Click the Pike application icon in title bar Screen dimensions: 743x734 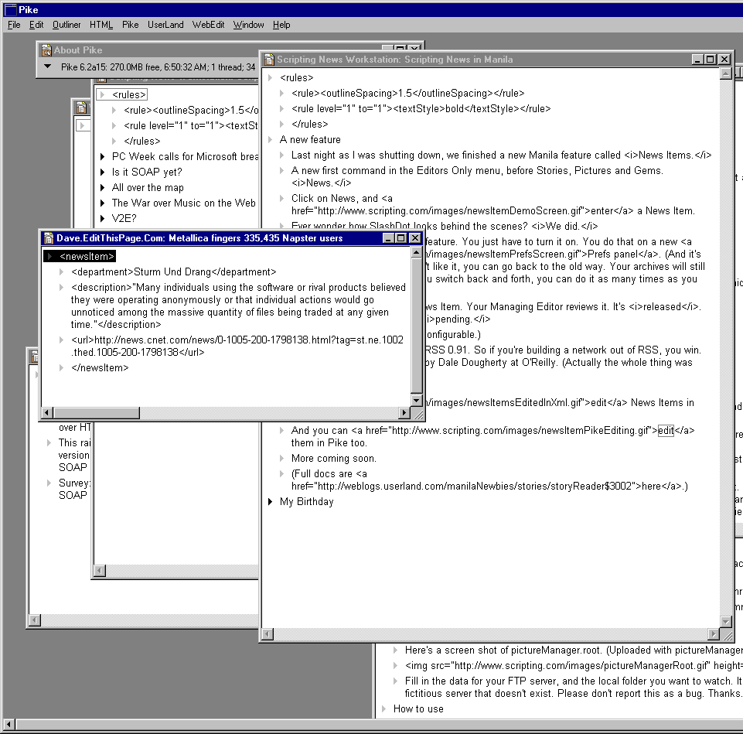click(11, 10)
